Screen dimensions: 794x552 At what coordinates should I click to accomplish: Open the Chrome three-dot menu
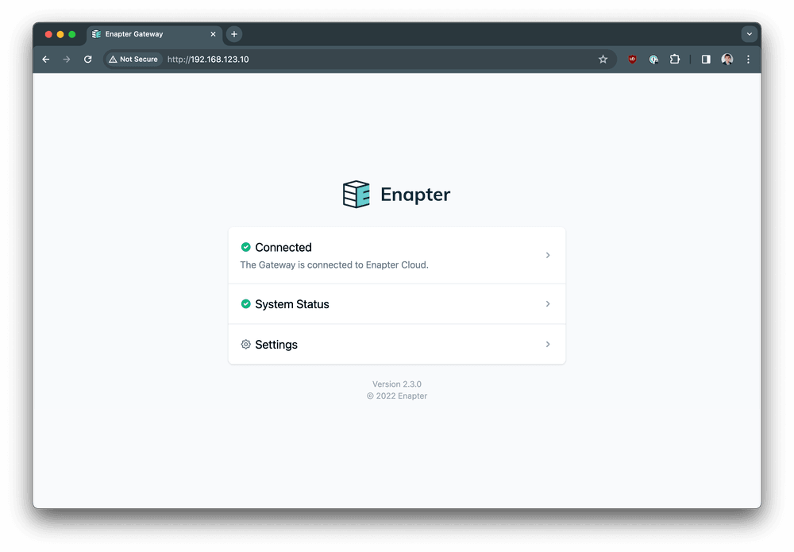(748, 59)
